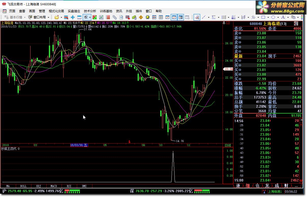Open the 帮助 menu

click(159, 11)
